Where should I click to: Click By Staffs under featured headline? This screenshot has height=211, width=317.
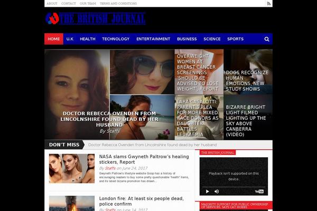(x=109, y=131)
